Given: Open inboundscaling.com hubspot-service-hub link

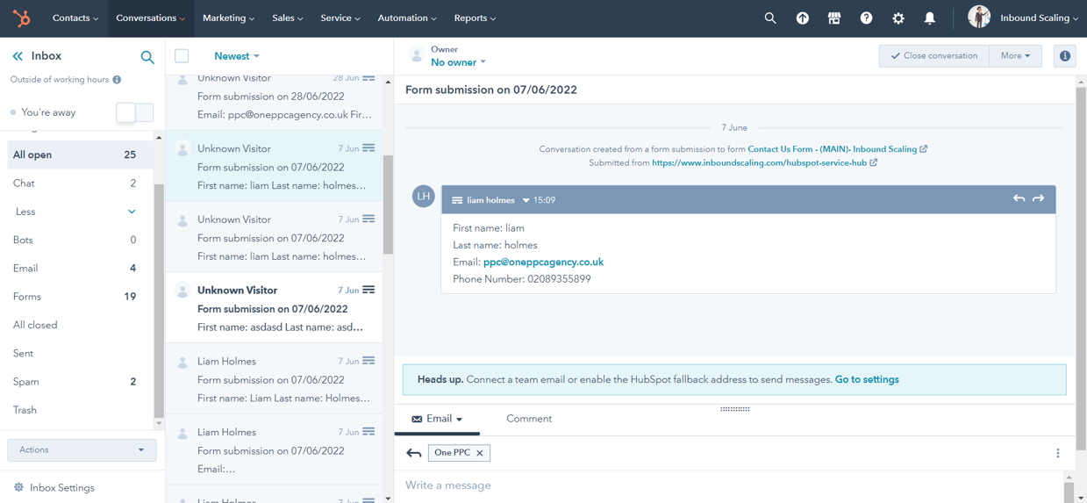Looking at the screenshot, I should [759, 162].
